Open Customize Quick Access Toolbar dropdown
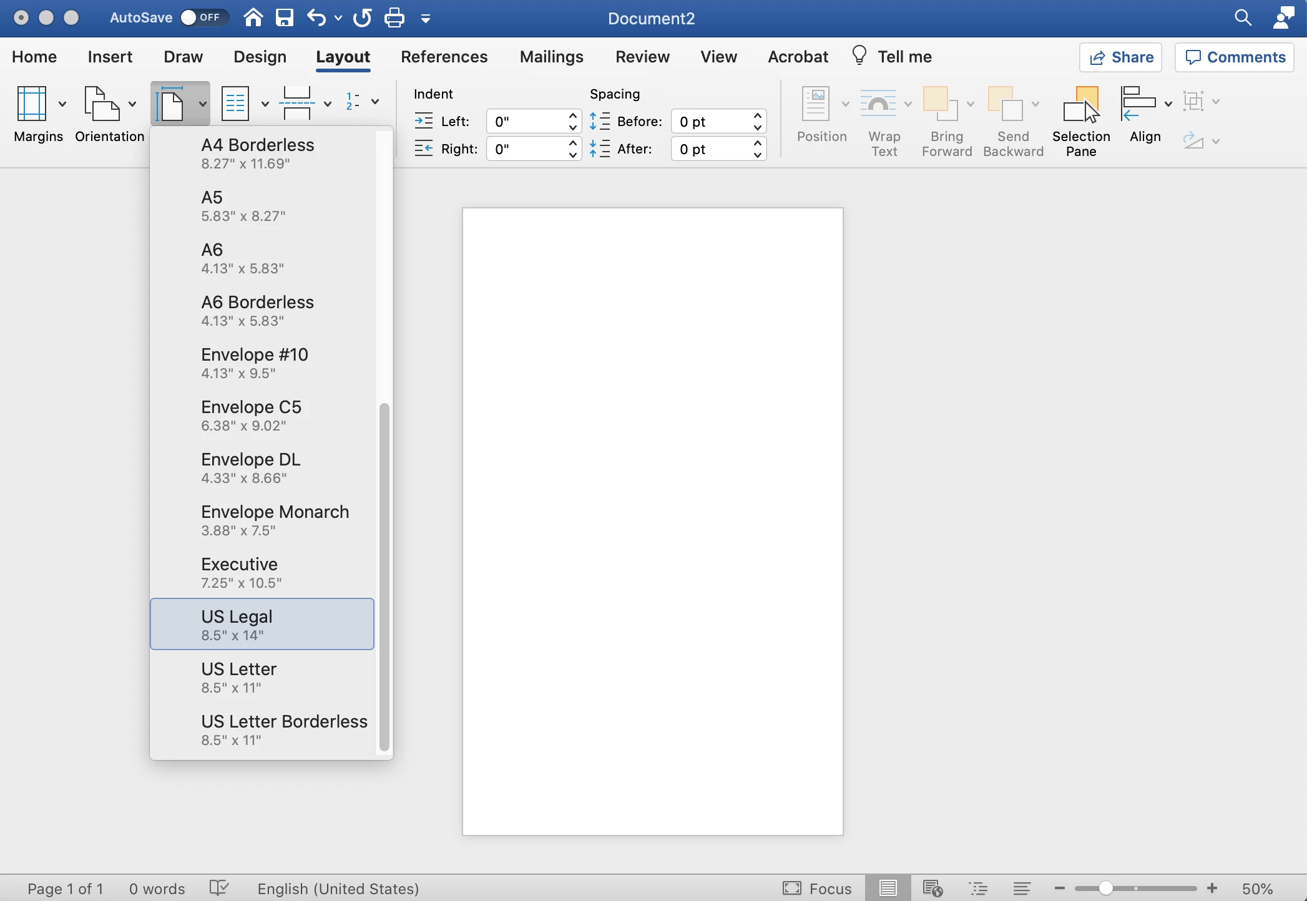The height and width of the screenshot is (901, 1307). [x=426, y=19]
